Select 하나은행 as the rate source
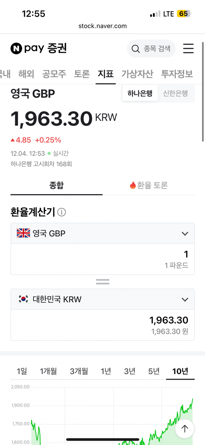Viewport: 205px width, 445px height. (x=140, y=93)
